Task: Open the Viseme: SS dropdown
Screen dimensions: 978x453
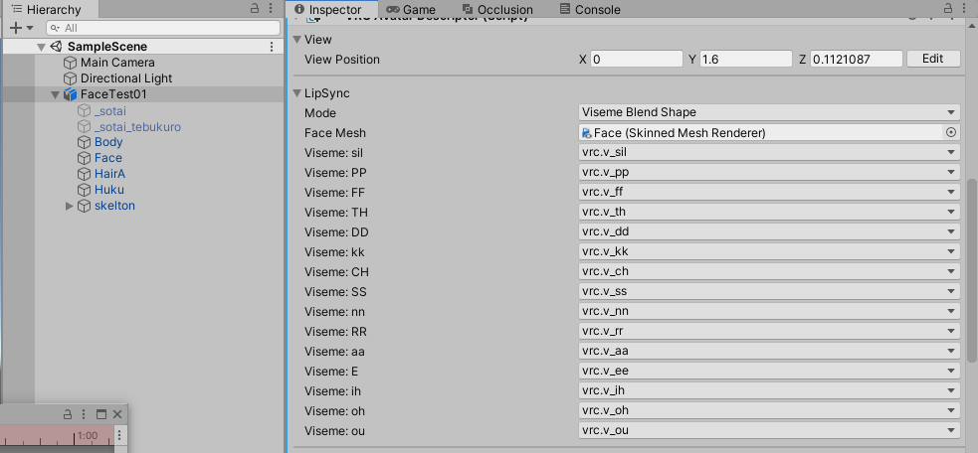Action: 769,291
